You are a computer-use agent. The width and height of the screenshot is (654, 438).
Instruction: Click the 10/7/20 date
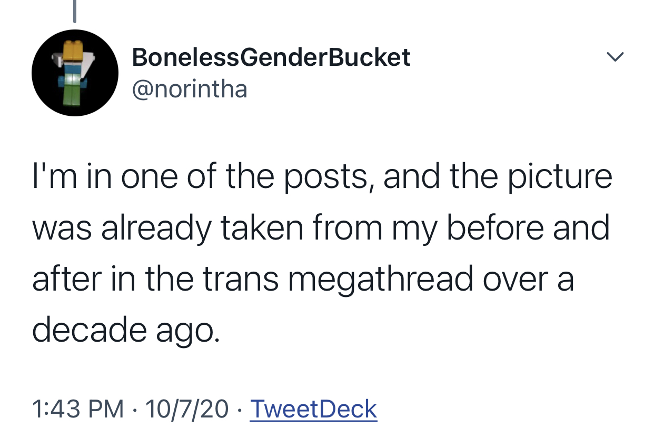(x=187, y=409)
